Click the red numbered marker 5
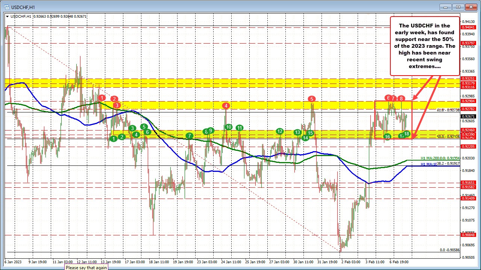The width and height of the screenshot is (481, 270). tap(311, 99)
